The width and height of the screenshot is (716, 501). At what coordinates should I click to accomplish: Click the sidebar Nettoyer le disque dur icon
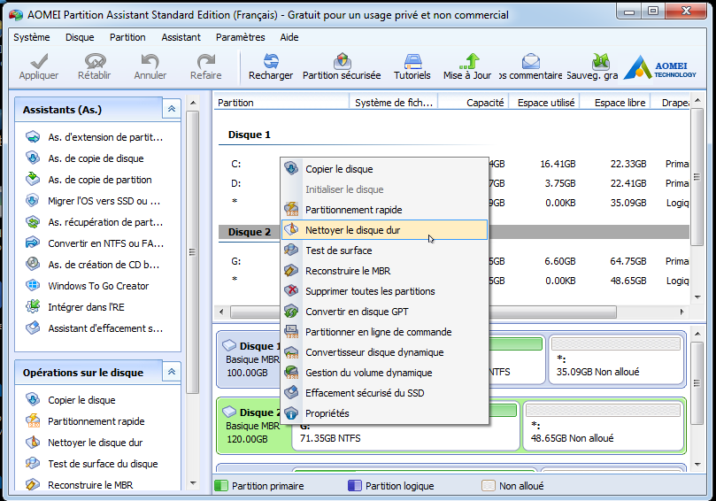pyautogui.click(x=33, y=442)
